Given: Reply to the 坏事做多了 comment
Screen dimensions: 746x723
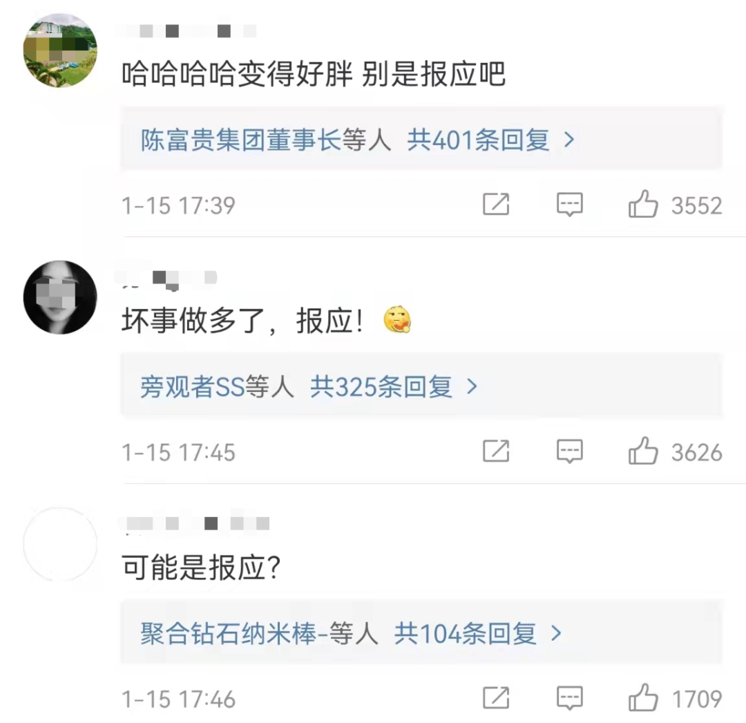Looking at the screenshot, I should tap(570, 451).
